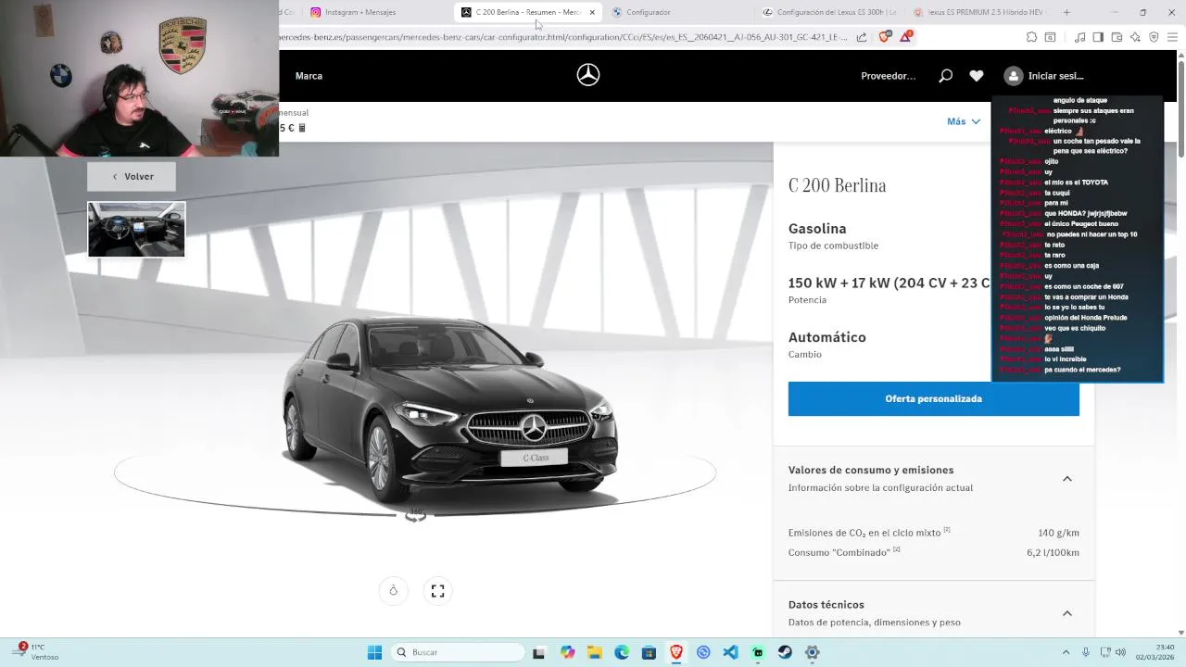Viewport: 1186px width, 667px height.
Task: Click the microphone icon in system tray
Action: click(x=1086, y=652)
